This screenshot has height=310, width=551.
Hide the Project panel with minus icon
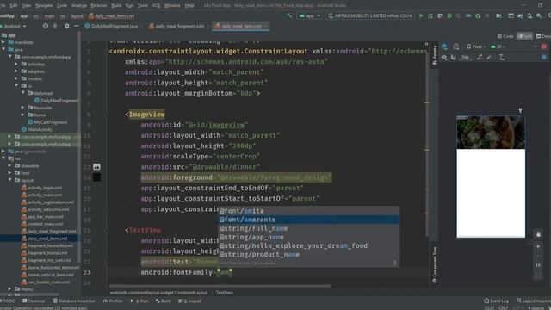(77, 26)
